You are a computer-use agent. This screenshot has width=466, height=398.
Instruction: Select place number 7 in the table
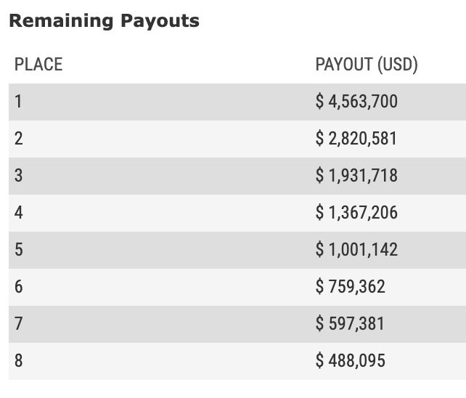pos(19,324)
